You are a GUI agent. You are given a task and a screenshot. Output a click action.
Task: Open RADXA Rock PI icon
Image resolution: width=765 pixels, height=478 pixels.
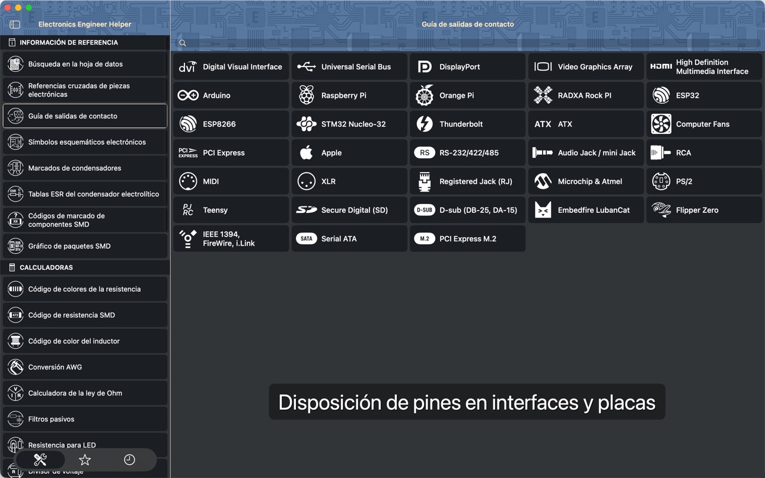pos(543,95)
